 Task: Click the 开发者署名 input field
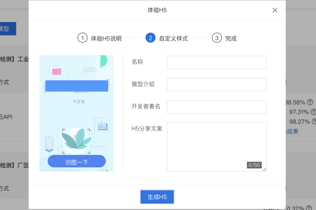pos(217,107)
